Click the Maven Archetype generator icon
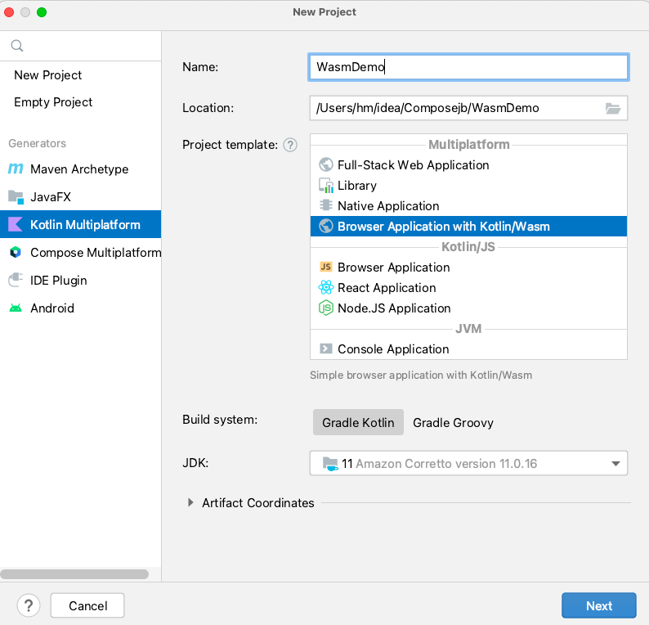 coord(16,169)
